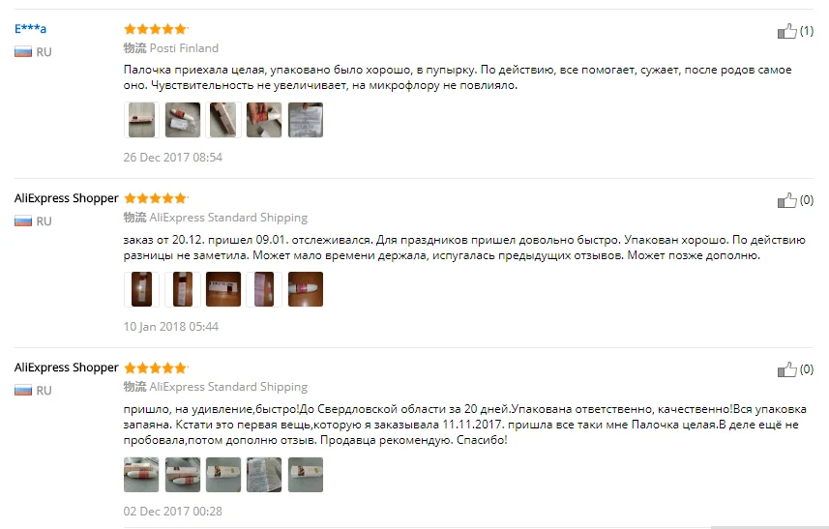This screenshot has height=529, width=829.
Task: Like E***a's review with thumbs-up icon
Action: 786,31
